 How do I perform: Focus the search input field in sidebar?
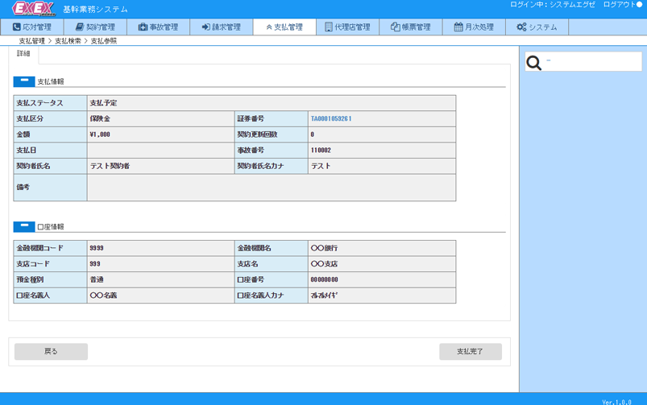pyautogui.click(x=592, y=61)
